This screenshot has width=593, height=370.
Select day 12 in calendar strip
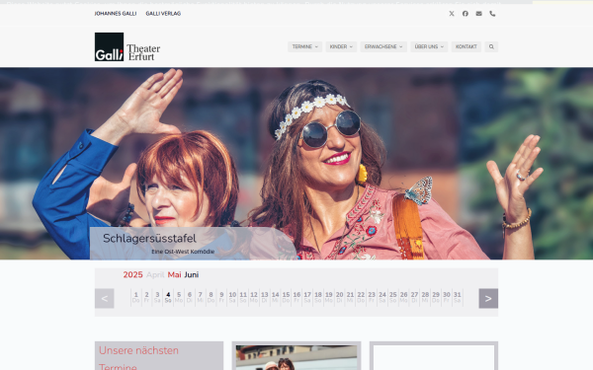[254, 297]
